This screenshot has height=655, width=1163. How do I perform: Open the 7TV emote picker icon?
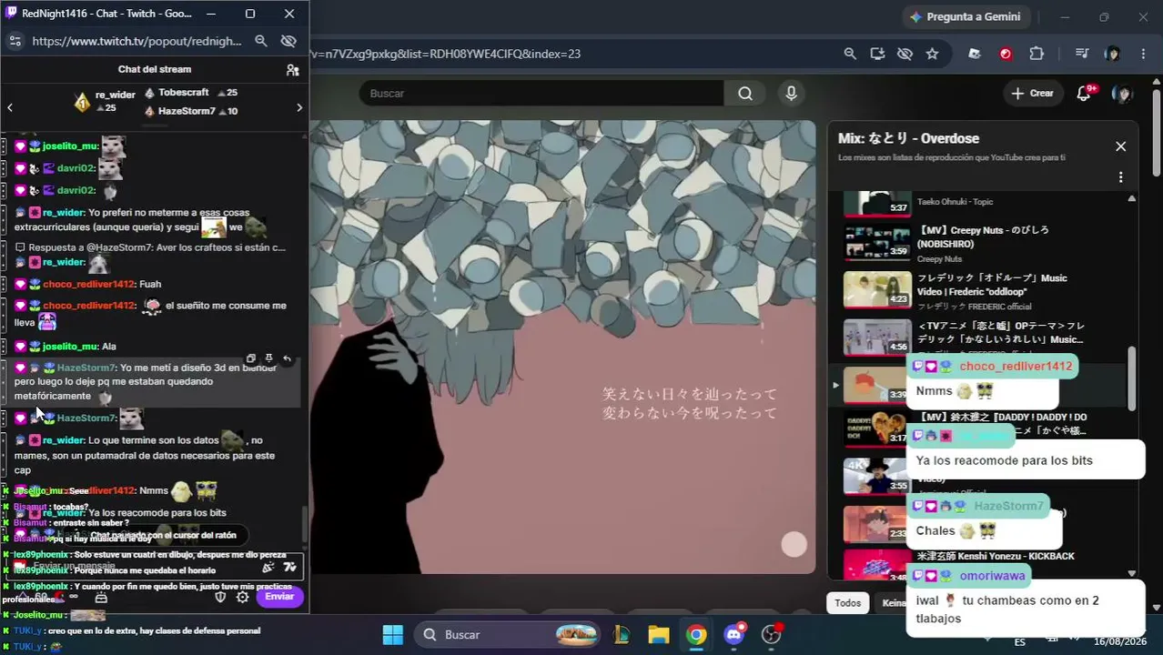pos(290,567)
